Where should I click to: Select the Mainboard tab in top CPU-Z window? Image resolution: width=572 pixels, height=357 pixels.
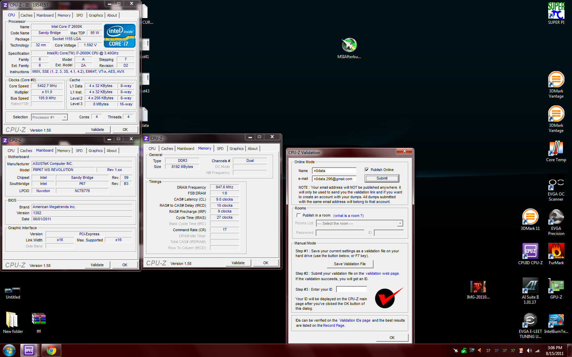45,15
